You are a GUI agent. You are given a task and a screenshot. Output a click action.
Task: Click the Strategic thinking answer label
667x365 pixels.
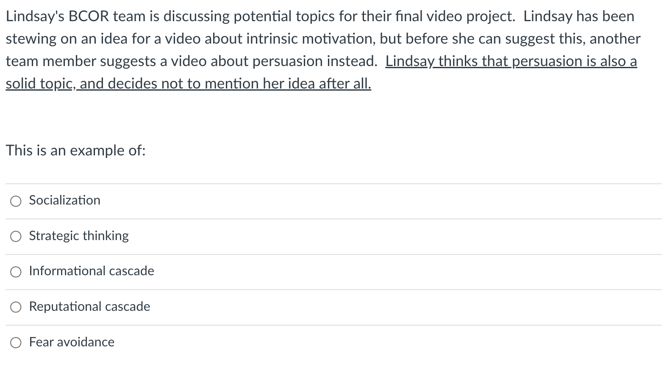click(x=79, y=236)
